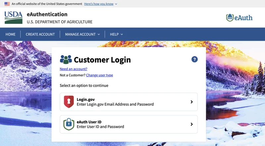Viewport: 265px width, 146px height.
Task: Click the Customer Login people icon
Action: click(66, 60)
